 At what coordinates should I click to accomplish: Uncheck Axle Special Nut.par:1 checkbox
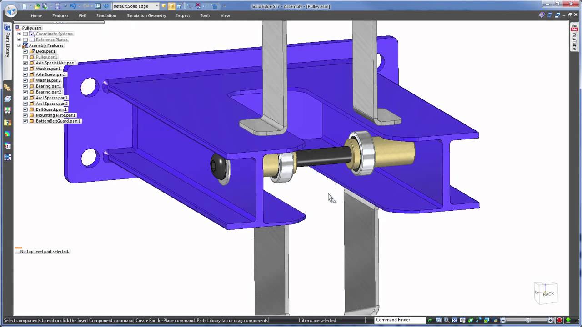25,63
